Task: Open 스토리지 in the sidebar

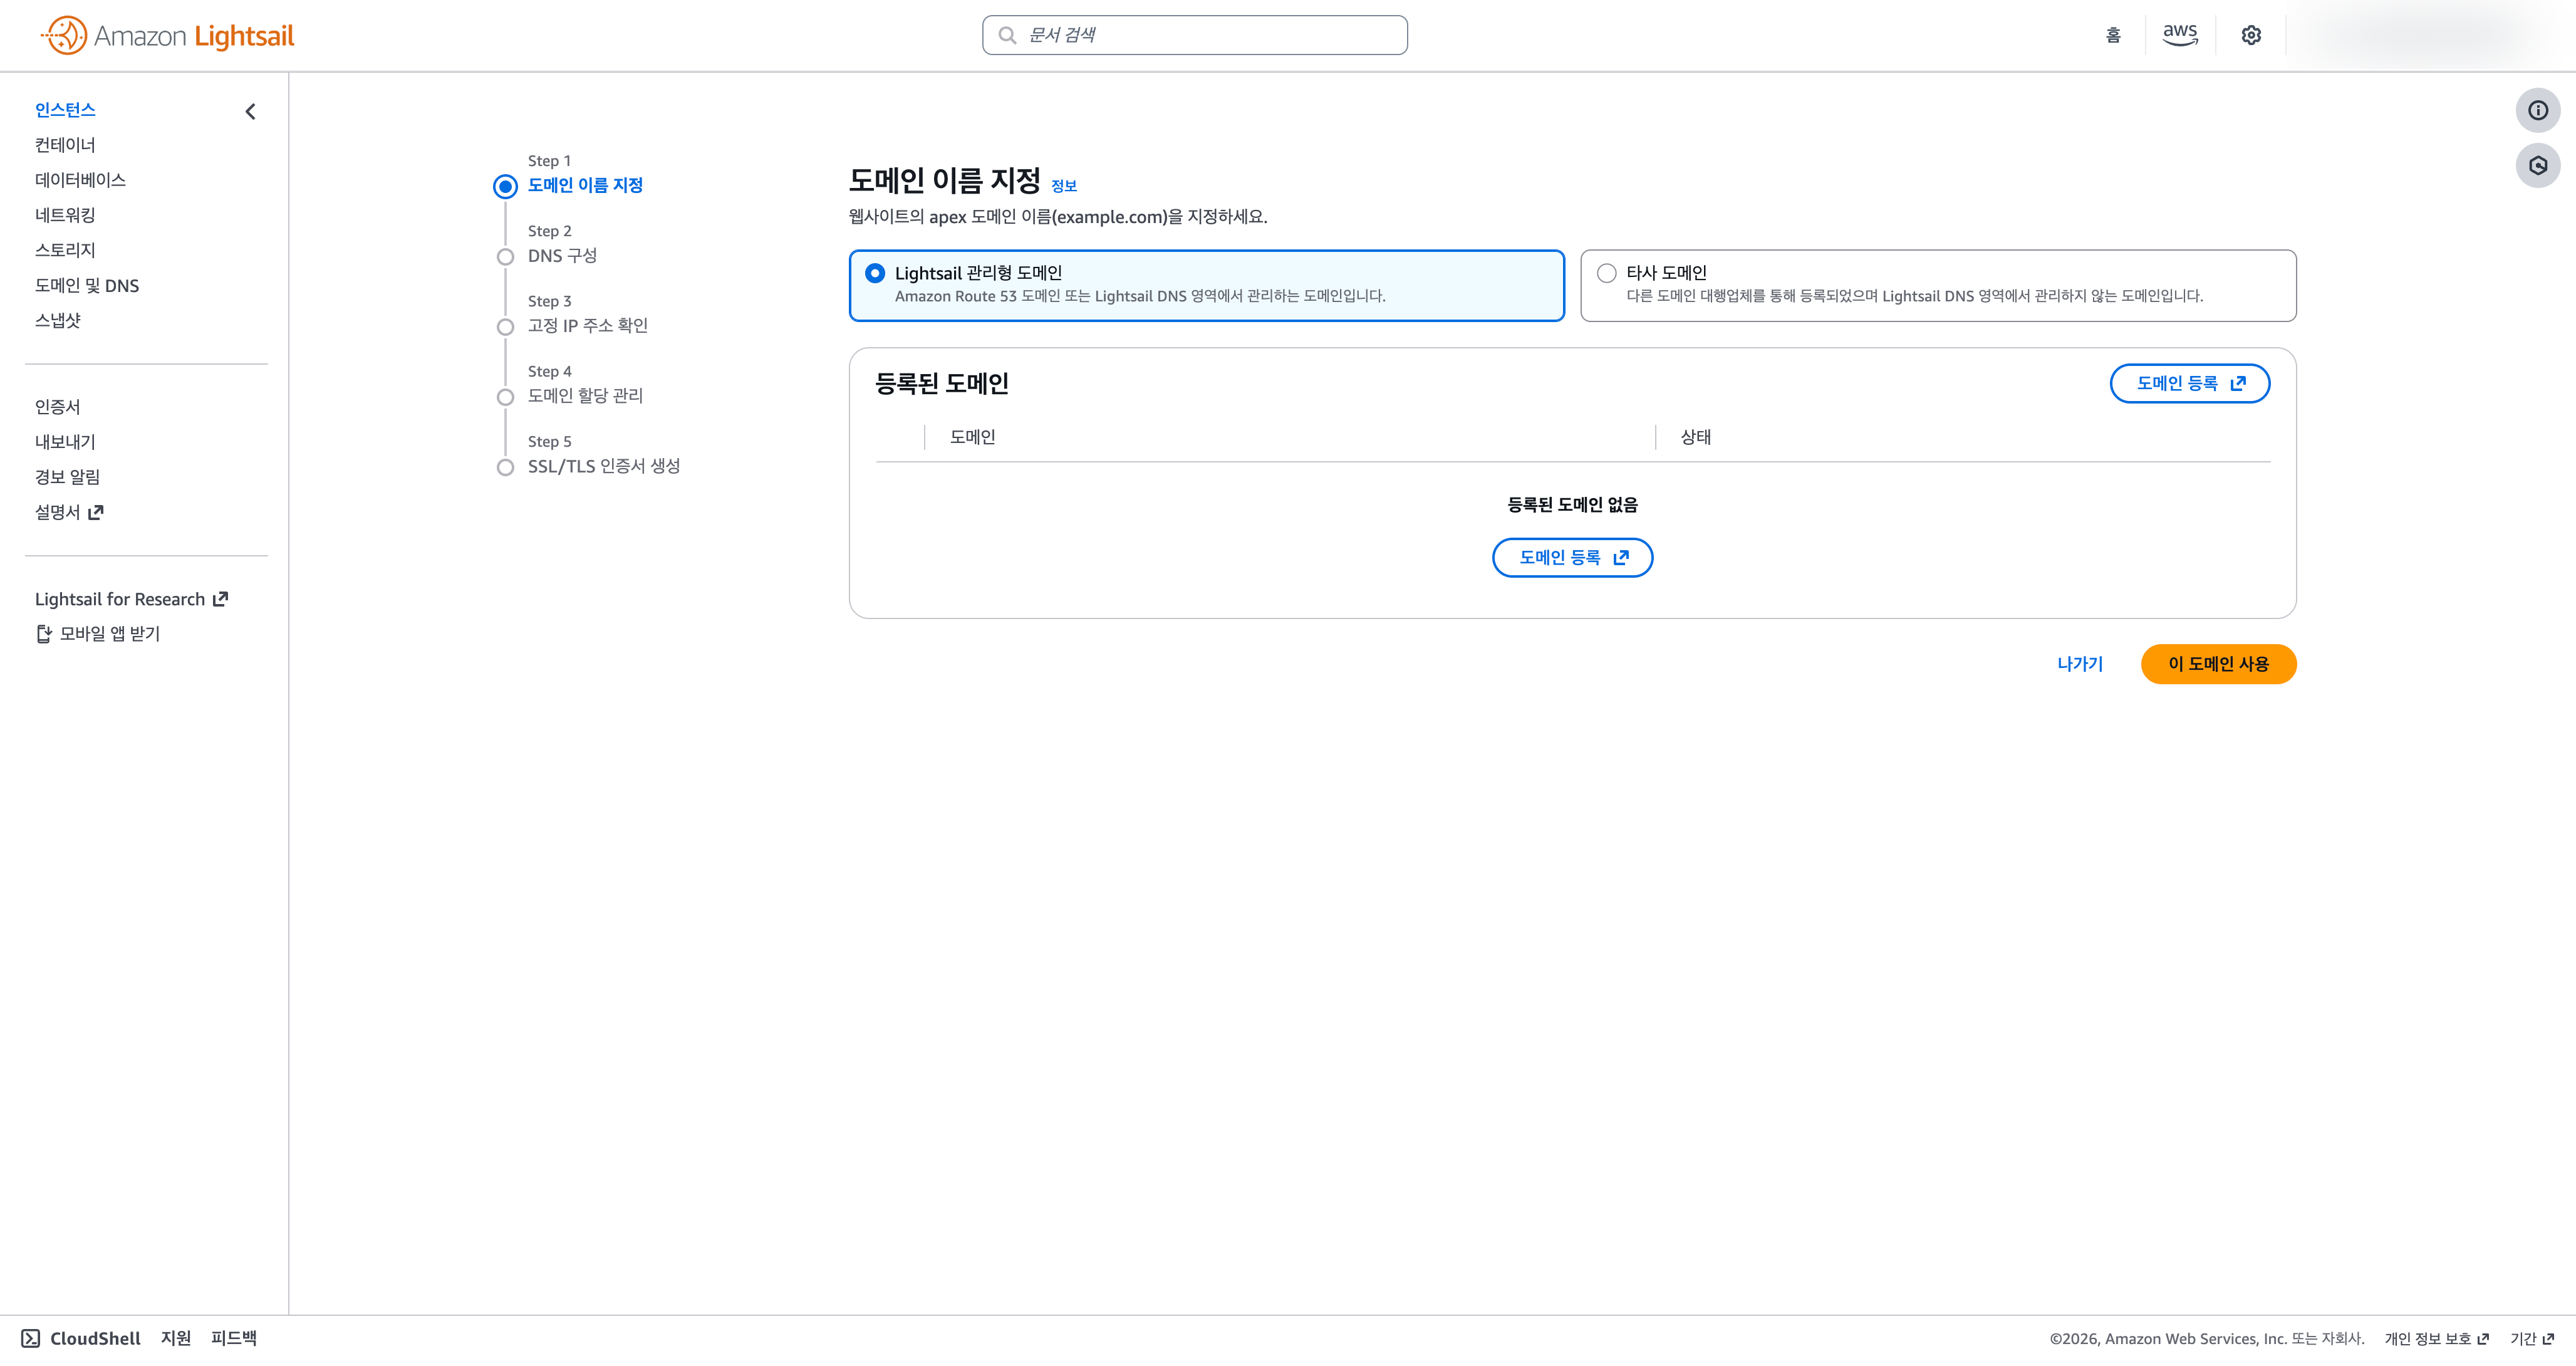Action: (65, 250)
